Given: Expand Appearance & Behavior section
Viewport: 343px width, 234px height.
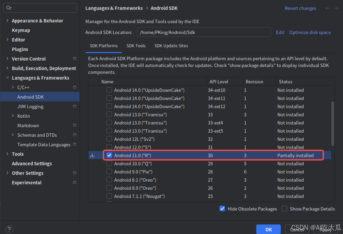Looking at the screenshot, I should point(7,20).
